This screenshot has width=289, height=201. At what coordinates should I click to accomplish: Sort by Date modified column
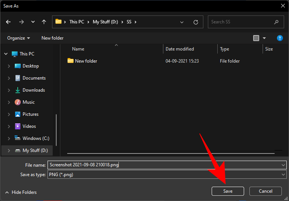tap(180, 49)
